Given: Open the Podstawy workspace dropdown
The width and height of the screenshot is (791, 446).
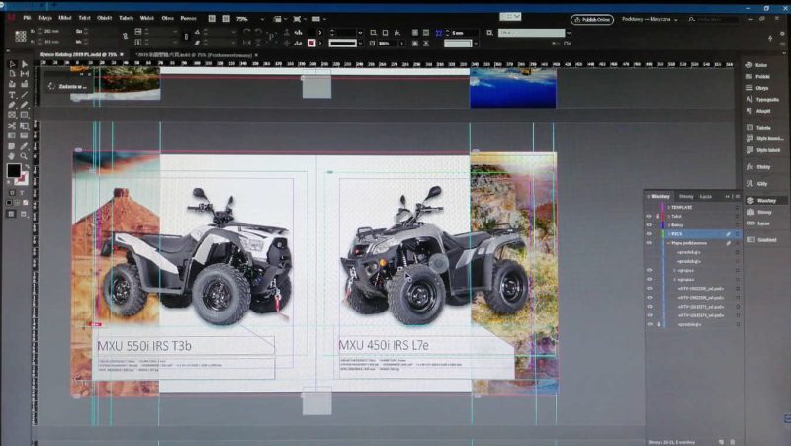Looking at the screenshot, I should [x=650, y=19].
